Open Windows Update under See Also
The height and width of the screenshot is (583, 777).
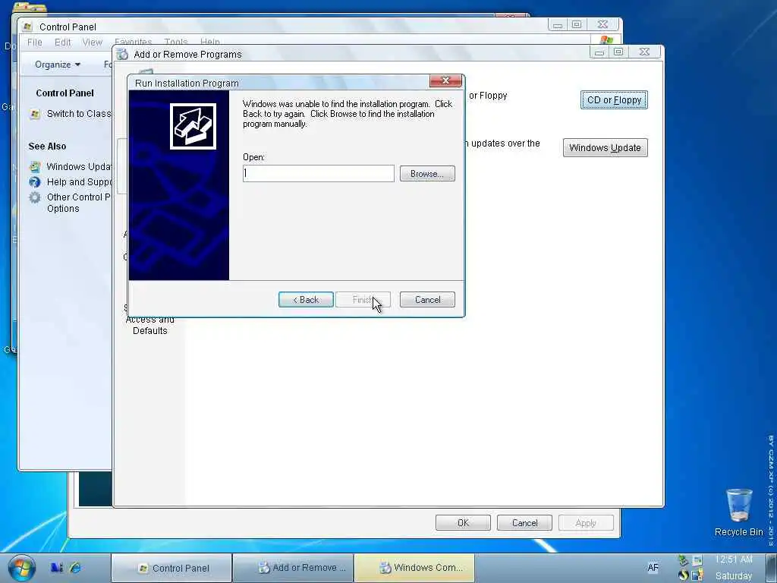pos(79,166)
